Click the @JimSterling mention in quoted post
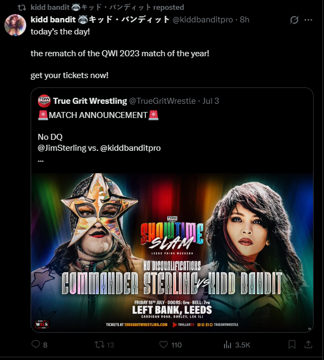 62,148
